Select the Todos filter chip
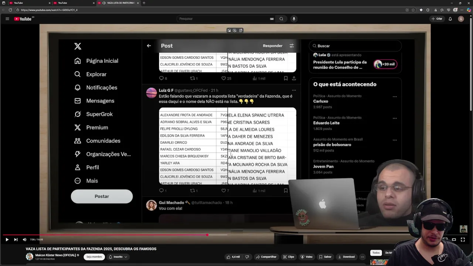The height and width of the screenshot is (266, 473). [376, 253]
